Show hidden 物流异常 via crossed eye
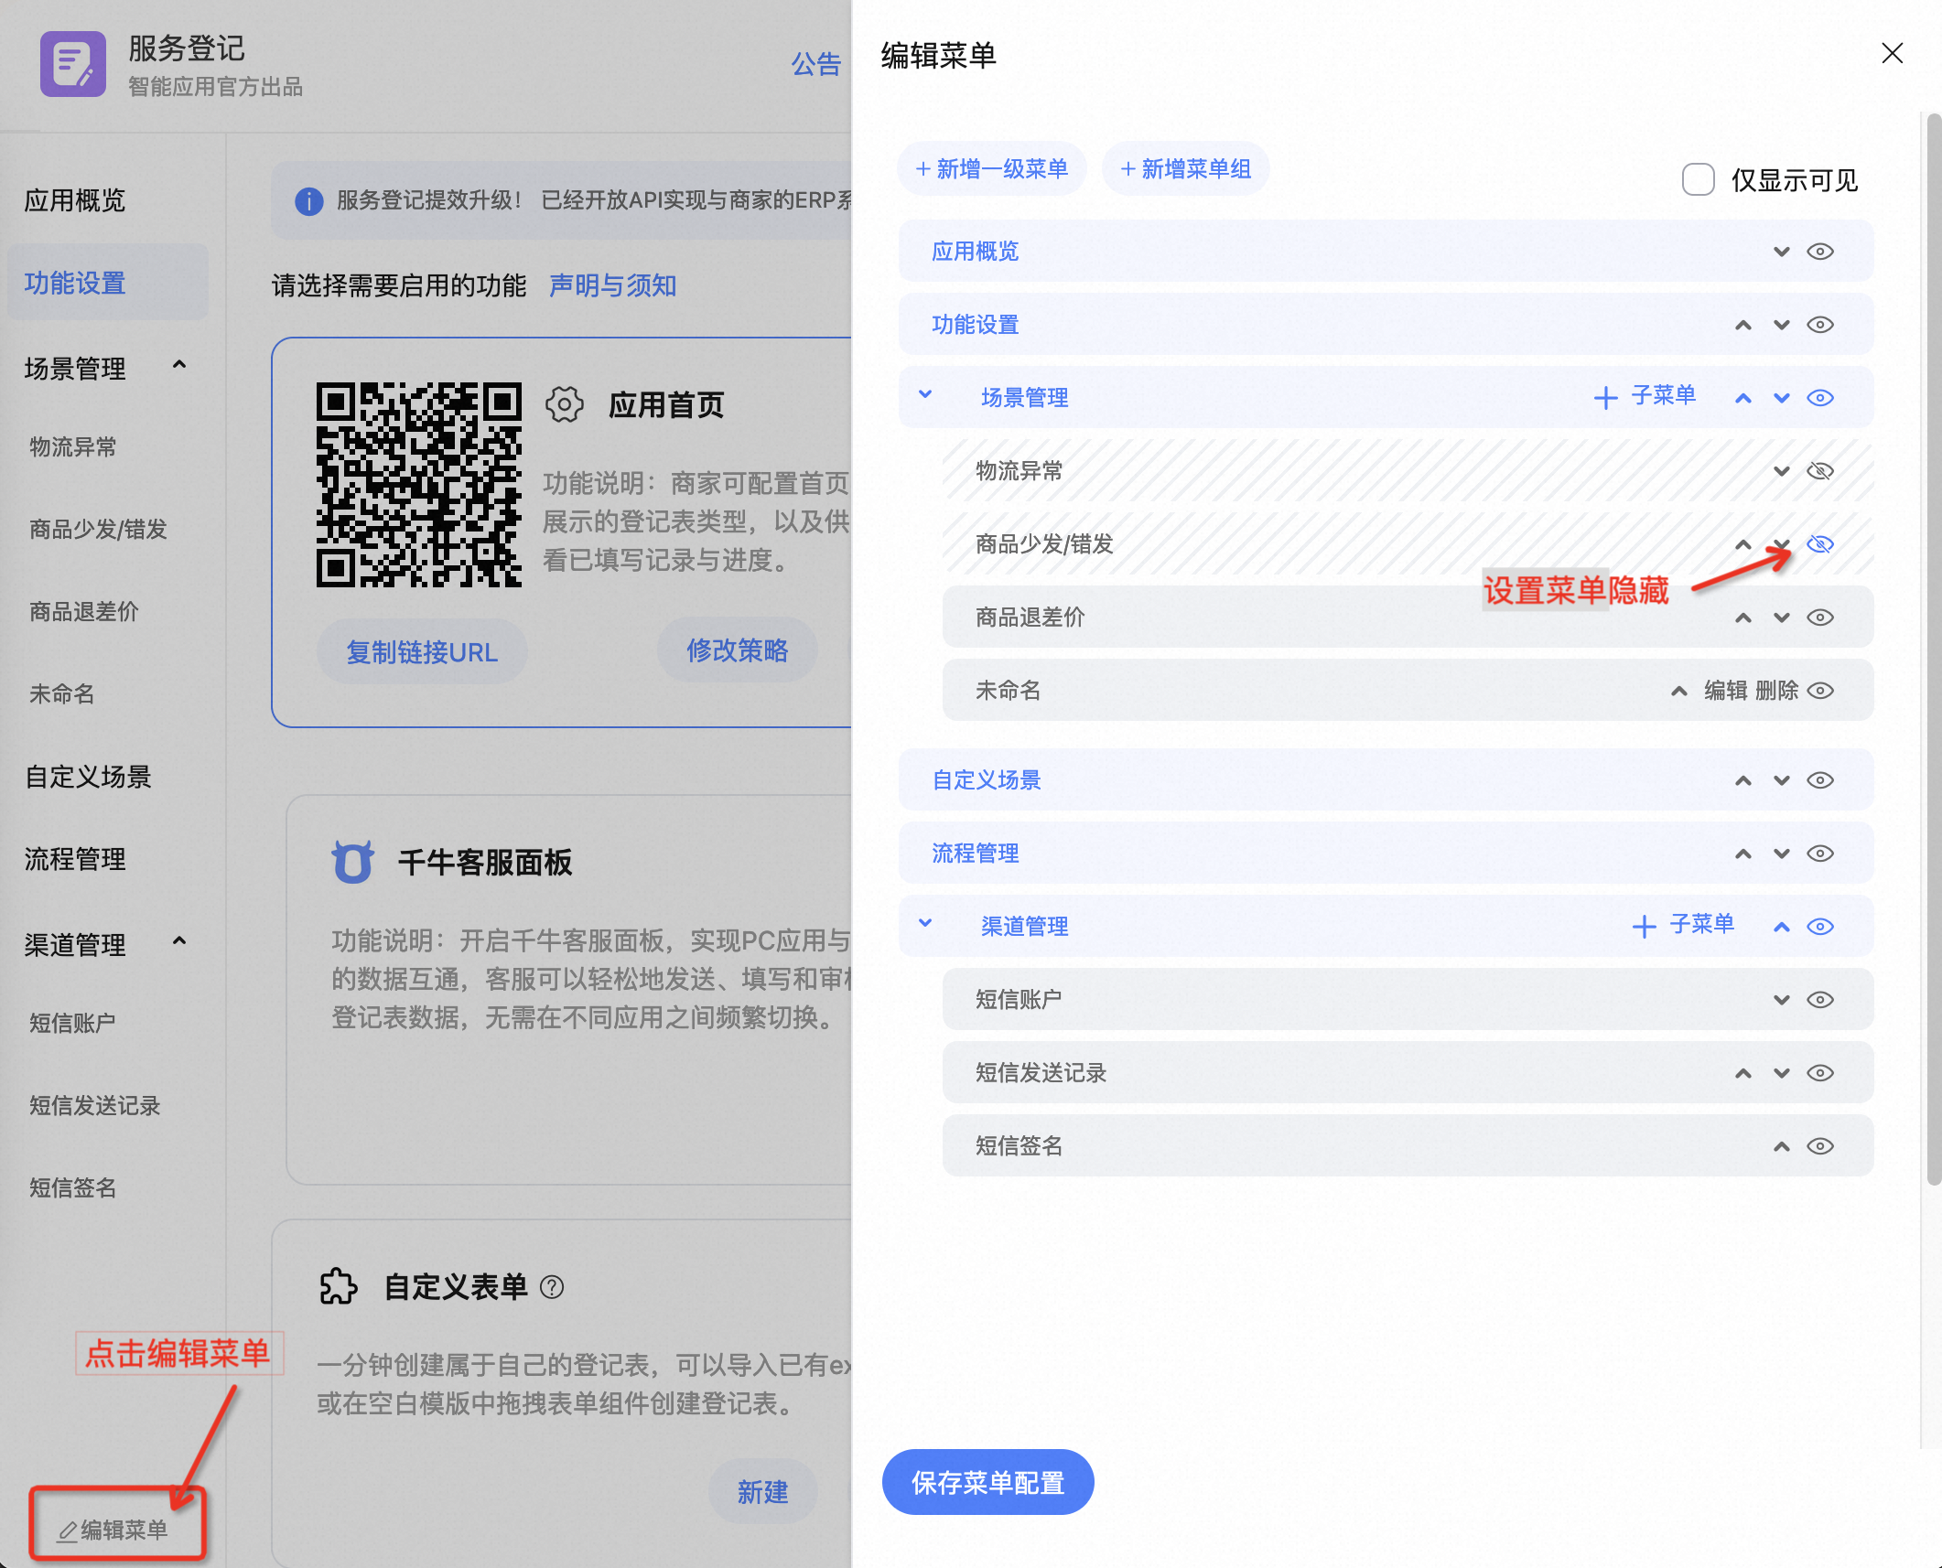 tap(1819, 471)
